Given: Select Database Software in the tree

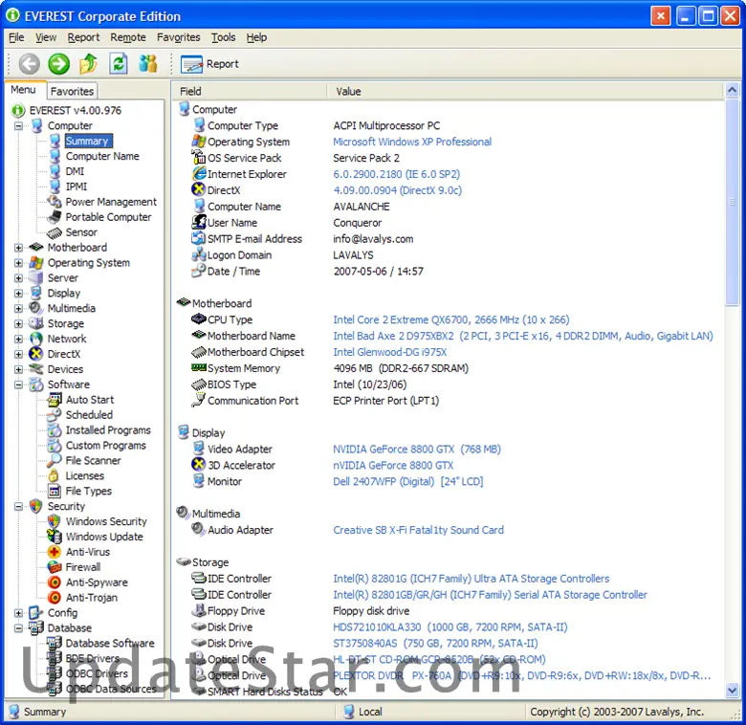Looking at the screenshot, I should coord(110,643).
